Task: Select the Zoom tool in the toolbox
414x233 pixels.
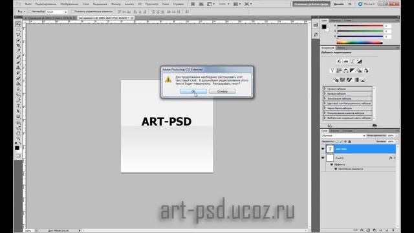Action: (x=18, y=138)
